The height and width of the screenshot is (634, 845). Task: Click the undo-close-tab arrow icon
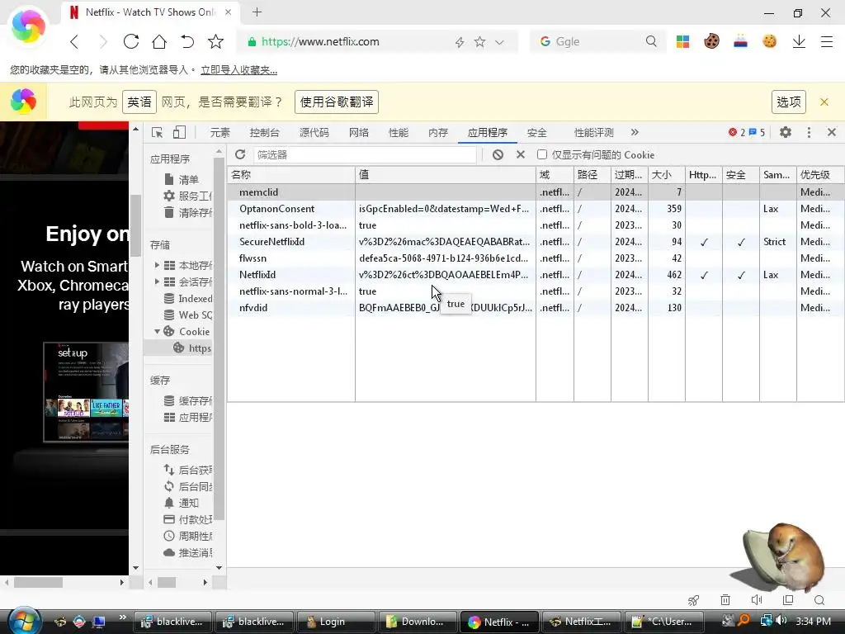tap(187, 41)
